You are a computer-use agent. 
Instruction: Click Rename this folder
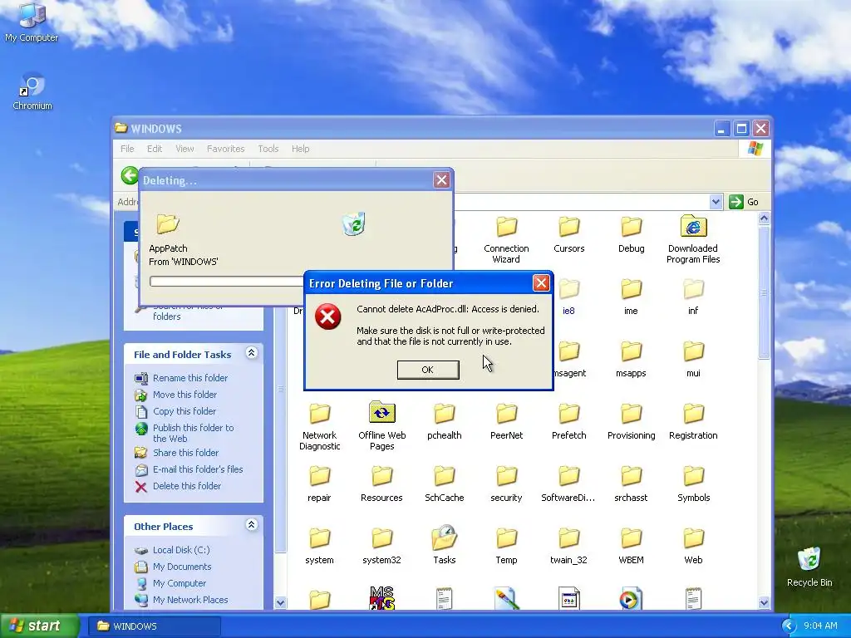coord(181,378)
